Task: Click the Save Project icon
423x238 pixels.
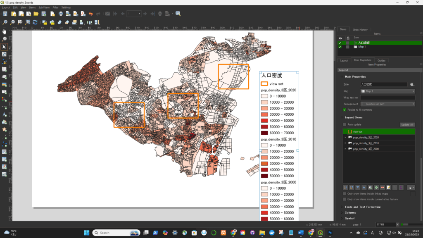Action: tap(5, 14)
